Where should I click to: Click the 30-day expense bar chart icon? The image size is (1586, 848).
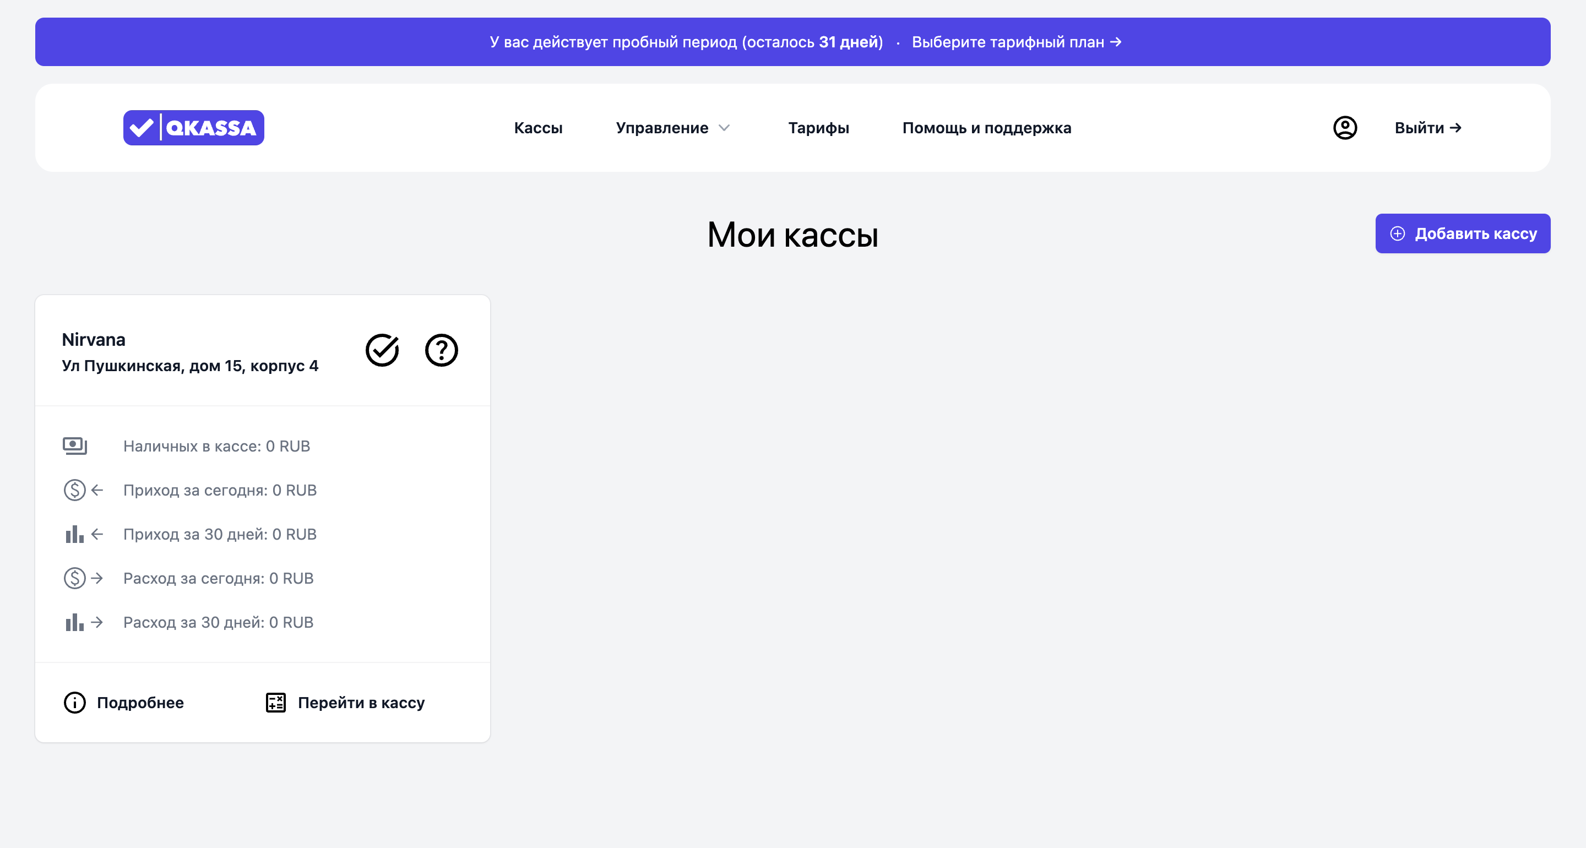point(75,622)
